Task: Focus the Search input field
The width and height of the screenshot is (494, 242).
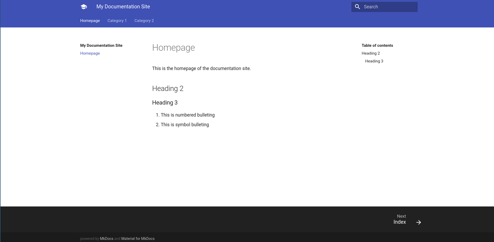Action: 384,7
